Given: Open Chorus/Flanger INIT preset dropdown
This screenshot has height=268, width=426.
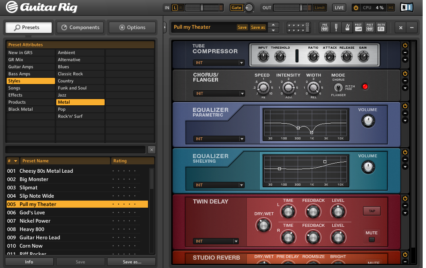Looking at the screenshot, I should [x=219, y=94].
